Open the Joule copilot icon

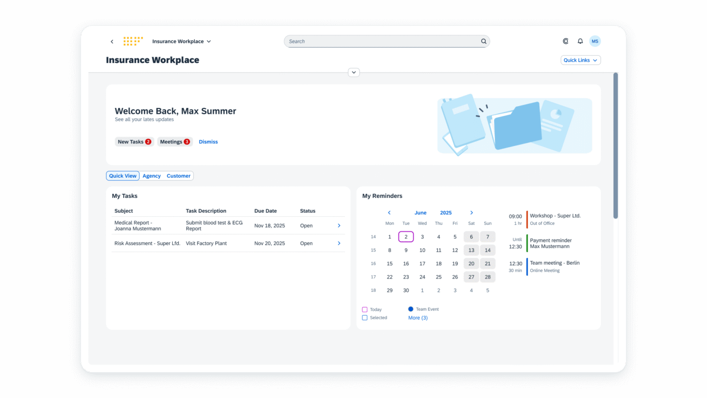click(x=566, y=41)
